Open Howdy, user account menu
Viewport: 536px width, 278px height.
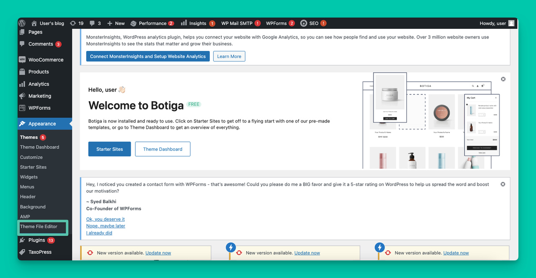(x=497, y=23)
